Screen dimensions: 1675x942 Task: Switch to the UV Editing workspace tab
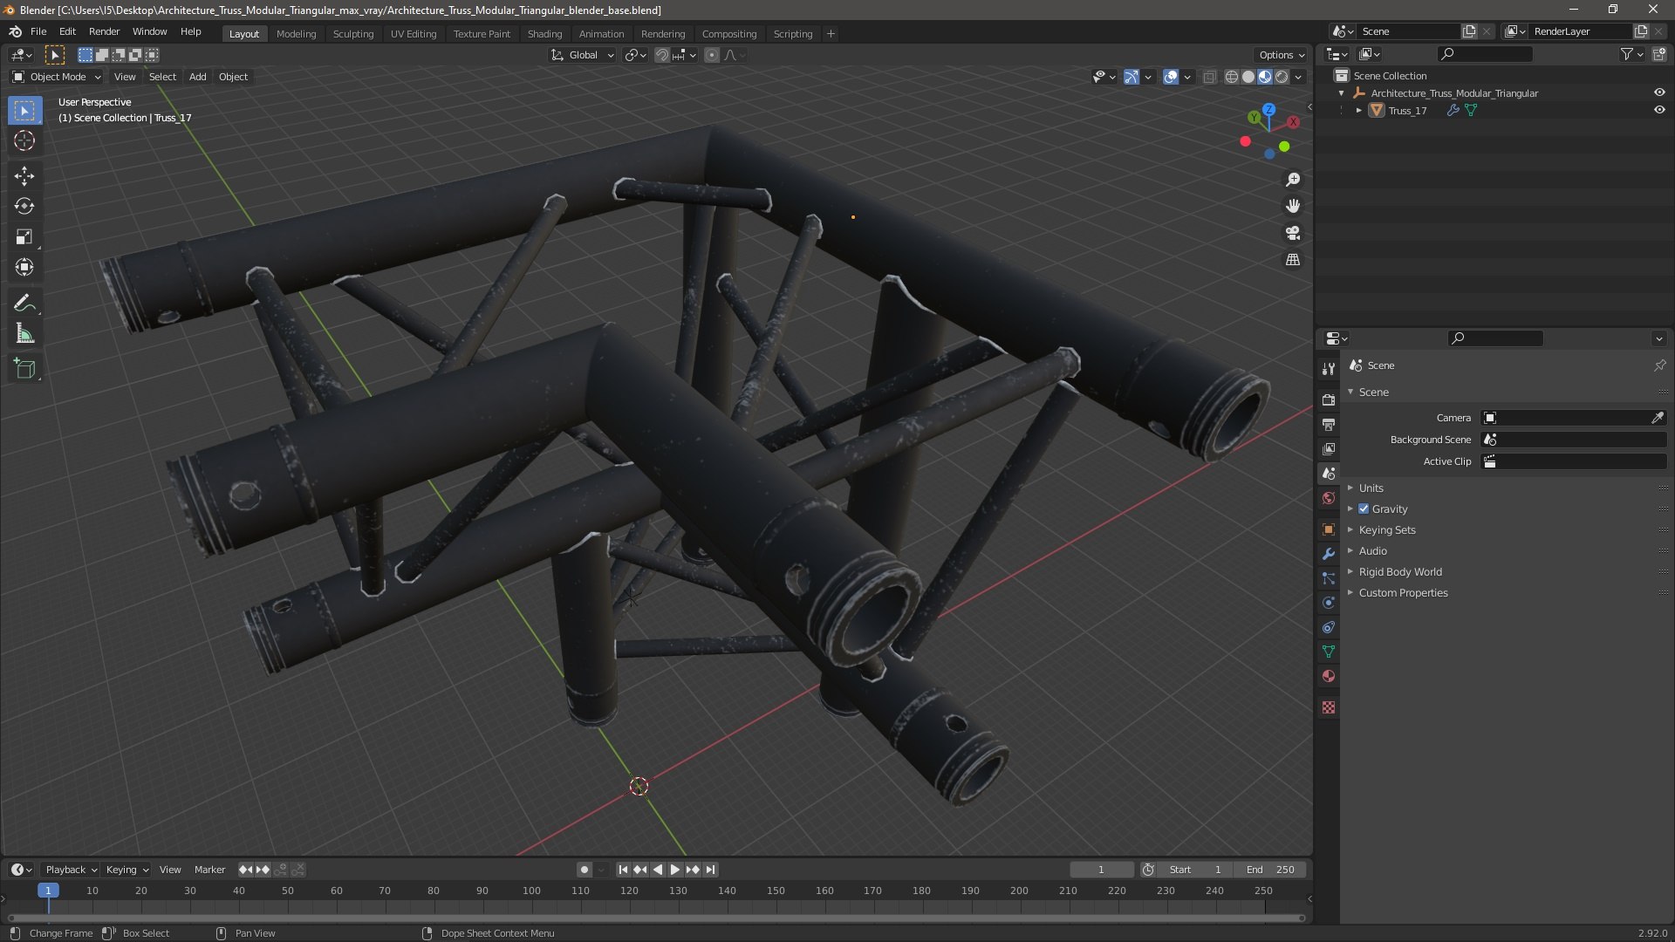click(414, 34)
